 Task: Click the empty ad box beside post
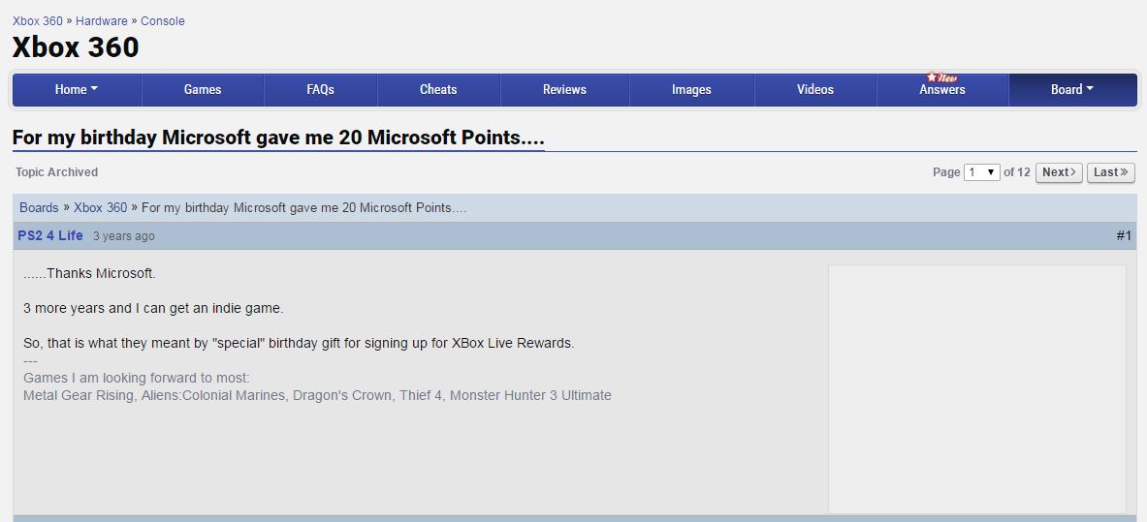(977, 389)
